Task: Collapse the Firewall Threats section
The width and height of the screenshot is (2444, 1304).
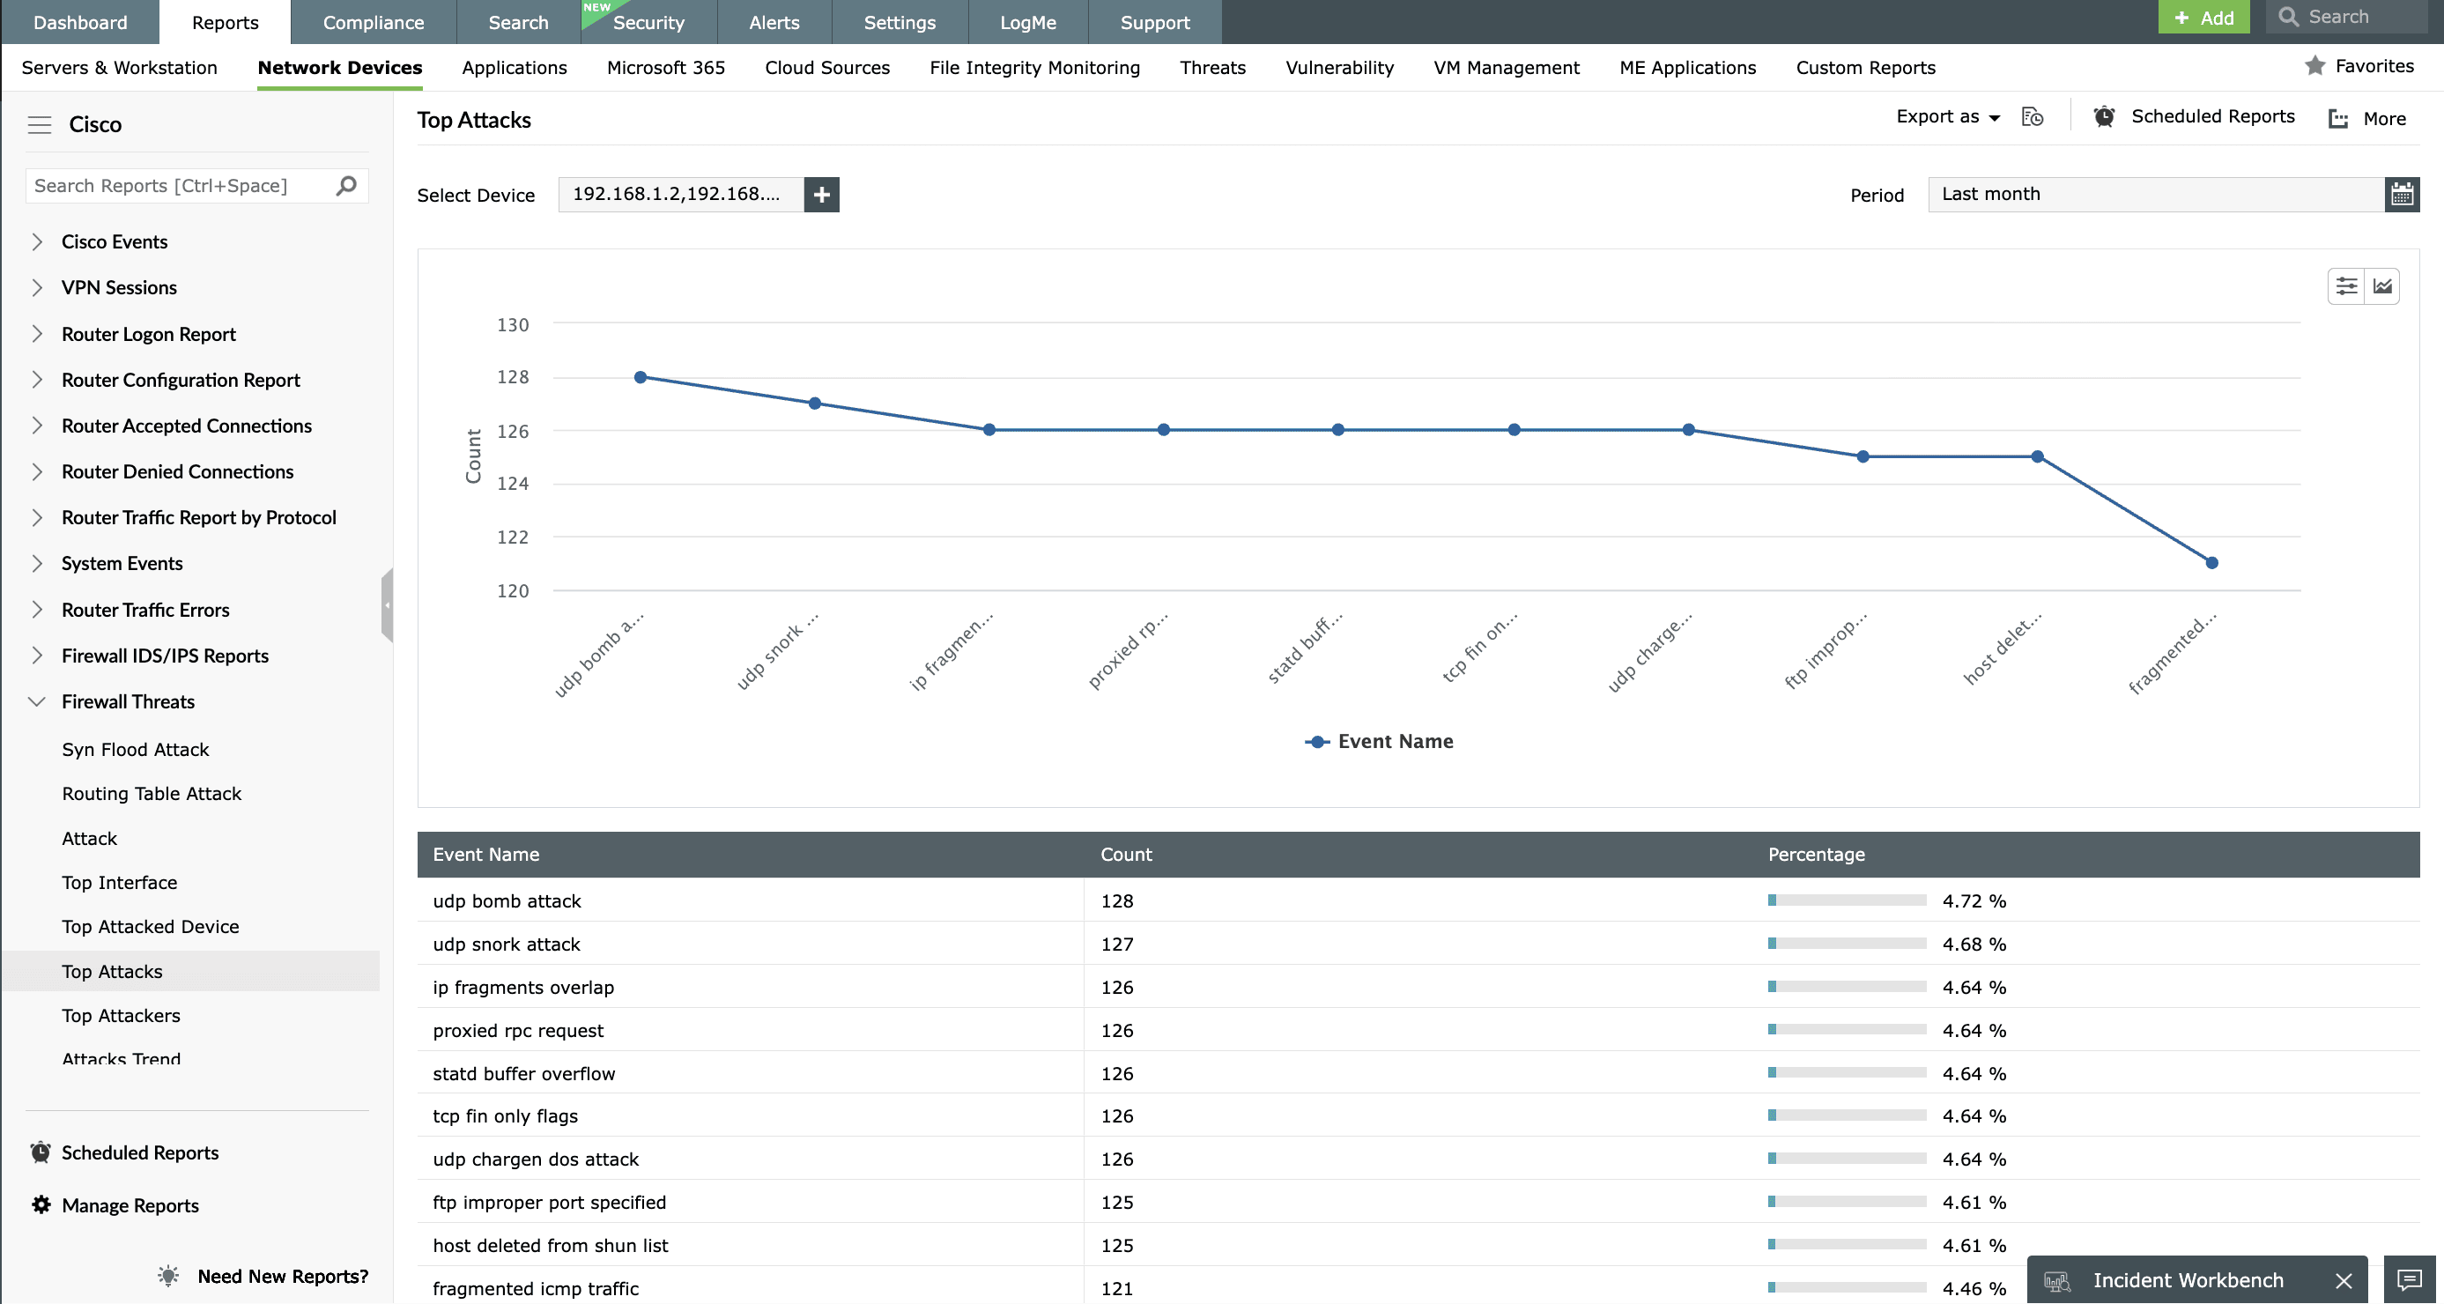Action: pyautogui.click(x=37, y=701)
